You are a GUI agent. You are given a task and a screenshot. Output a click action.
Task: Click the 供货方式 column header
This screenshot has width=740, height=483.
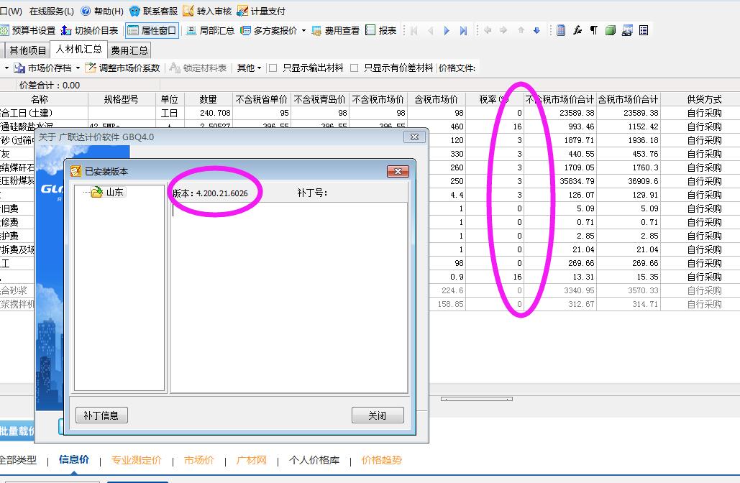tap(704, 99)
